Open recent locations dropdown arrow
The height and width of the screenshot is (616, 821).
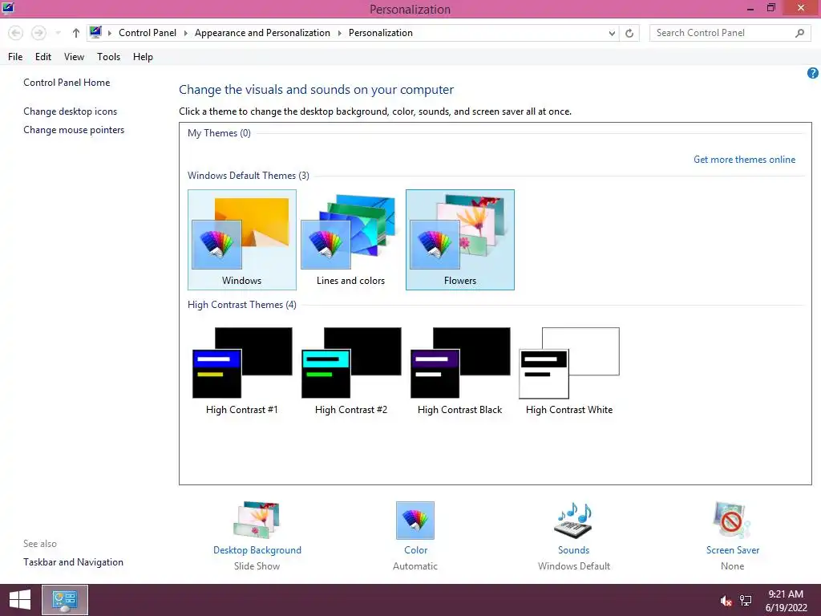pyautogui.click(x=58, y=33)
